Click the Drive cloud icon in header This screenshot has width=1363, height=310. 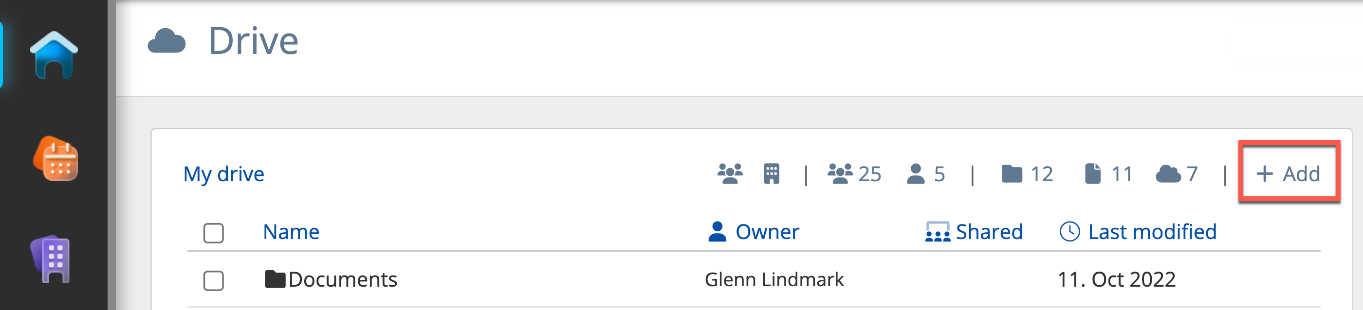[x=166, y=41]
